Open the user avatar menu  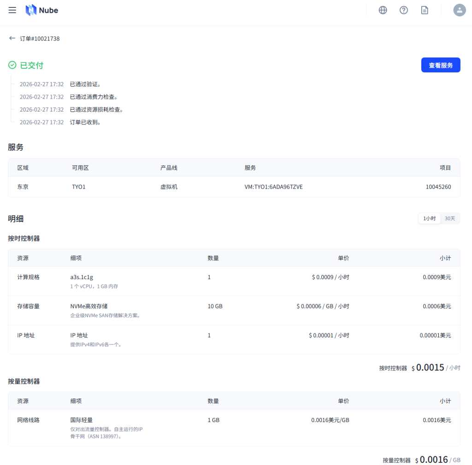tap(460, 10)
